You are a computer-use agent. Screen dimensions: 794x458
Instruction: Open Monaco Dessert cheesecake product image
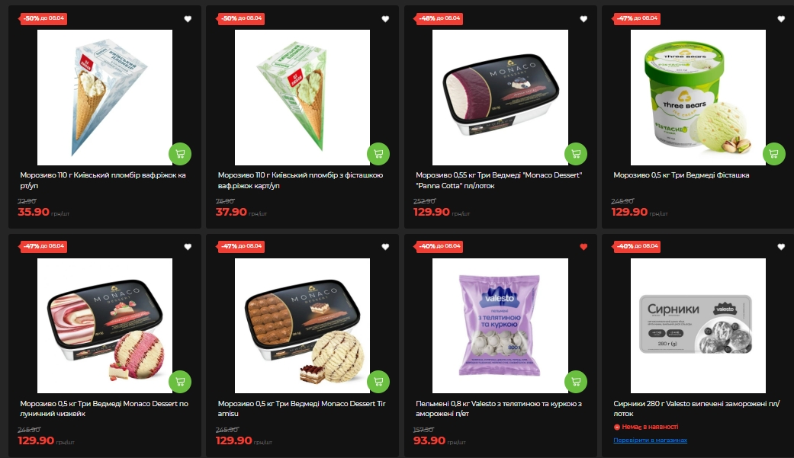tap(104, 325)
